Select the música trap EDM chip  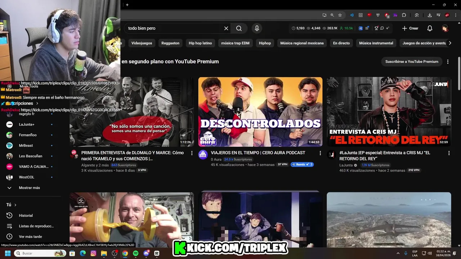click(x=235, y=43)
